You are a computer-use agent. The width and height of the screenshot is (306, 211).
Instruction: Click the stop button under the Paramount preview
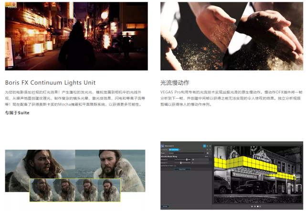[x=258, y=206]
